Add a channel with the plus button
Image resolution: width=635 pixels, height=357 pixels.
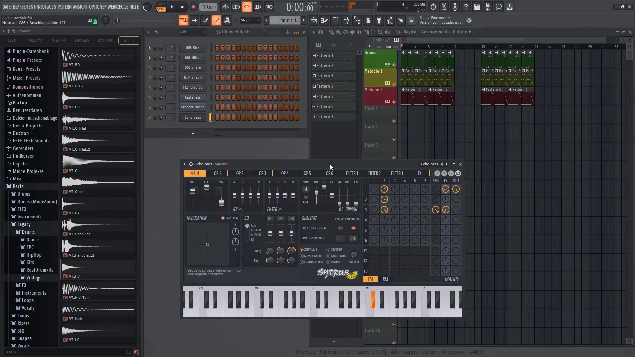pos(193,133)
